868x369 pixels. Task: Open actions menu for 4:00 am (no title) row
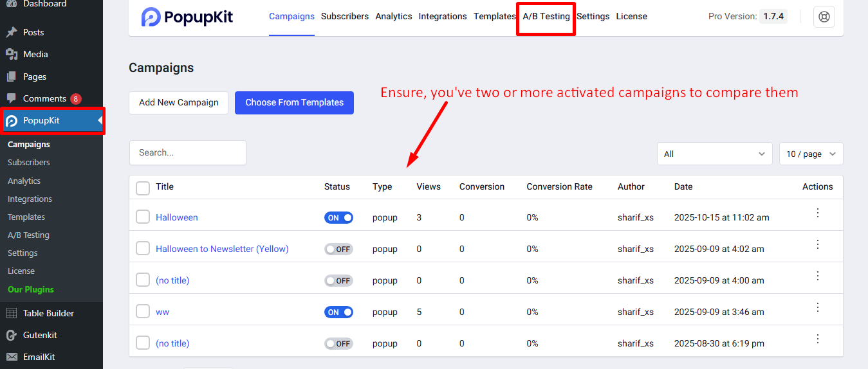(x=818, y=276)
